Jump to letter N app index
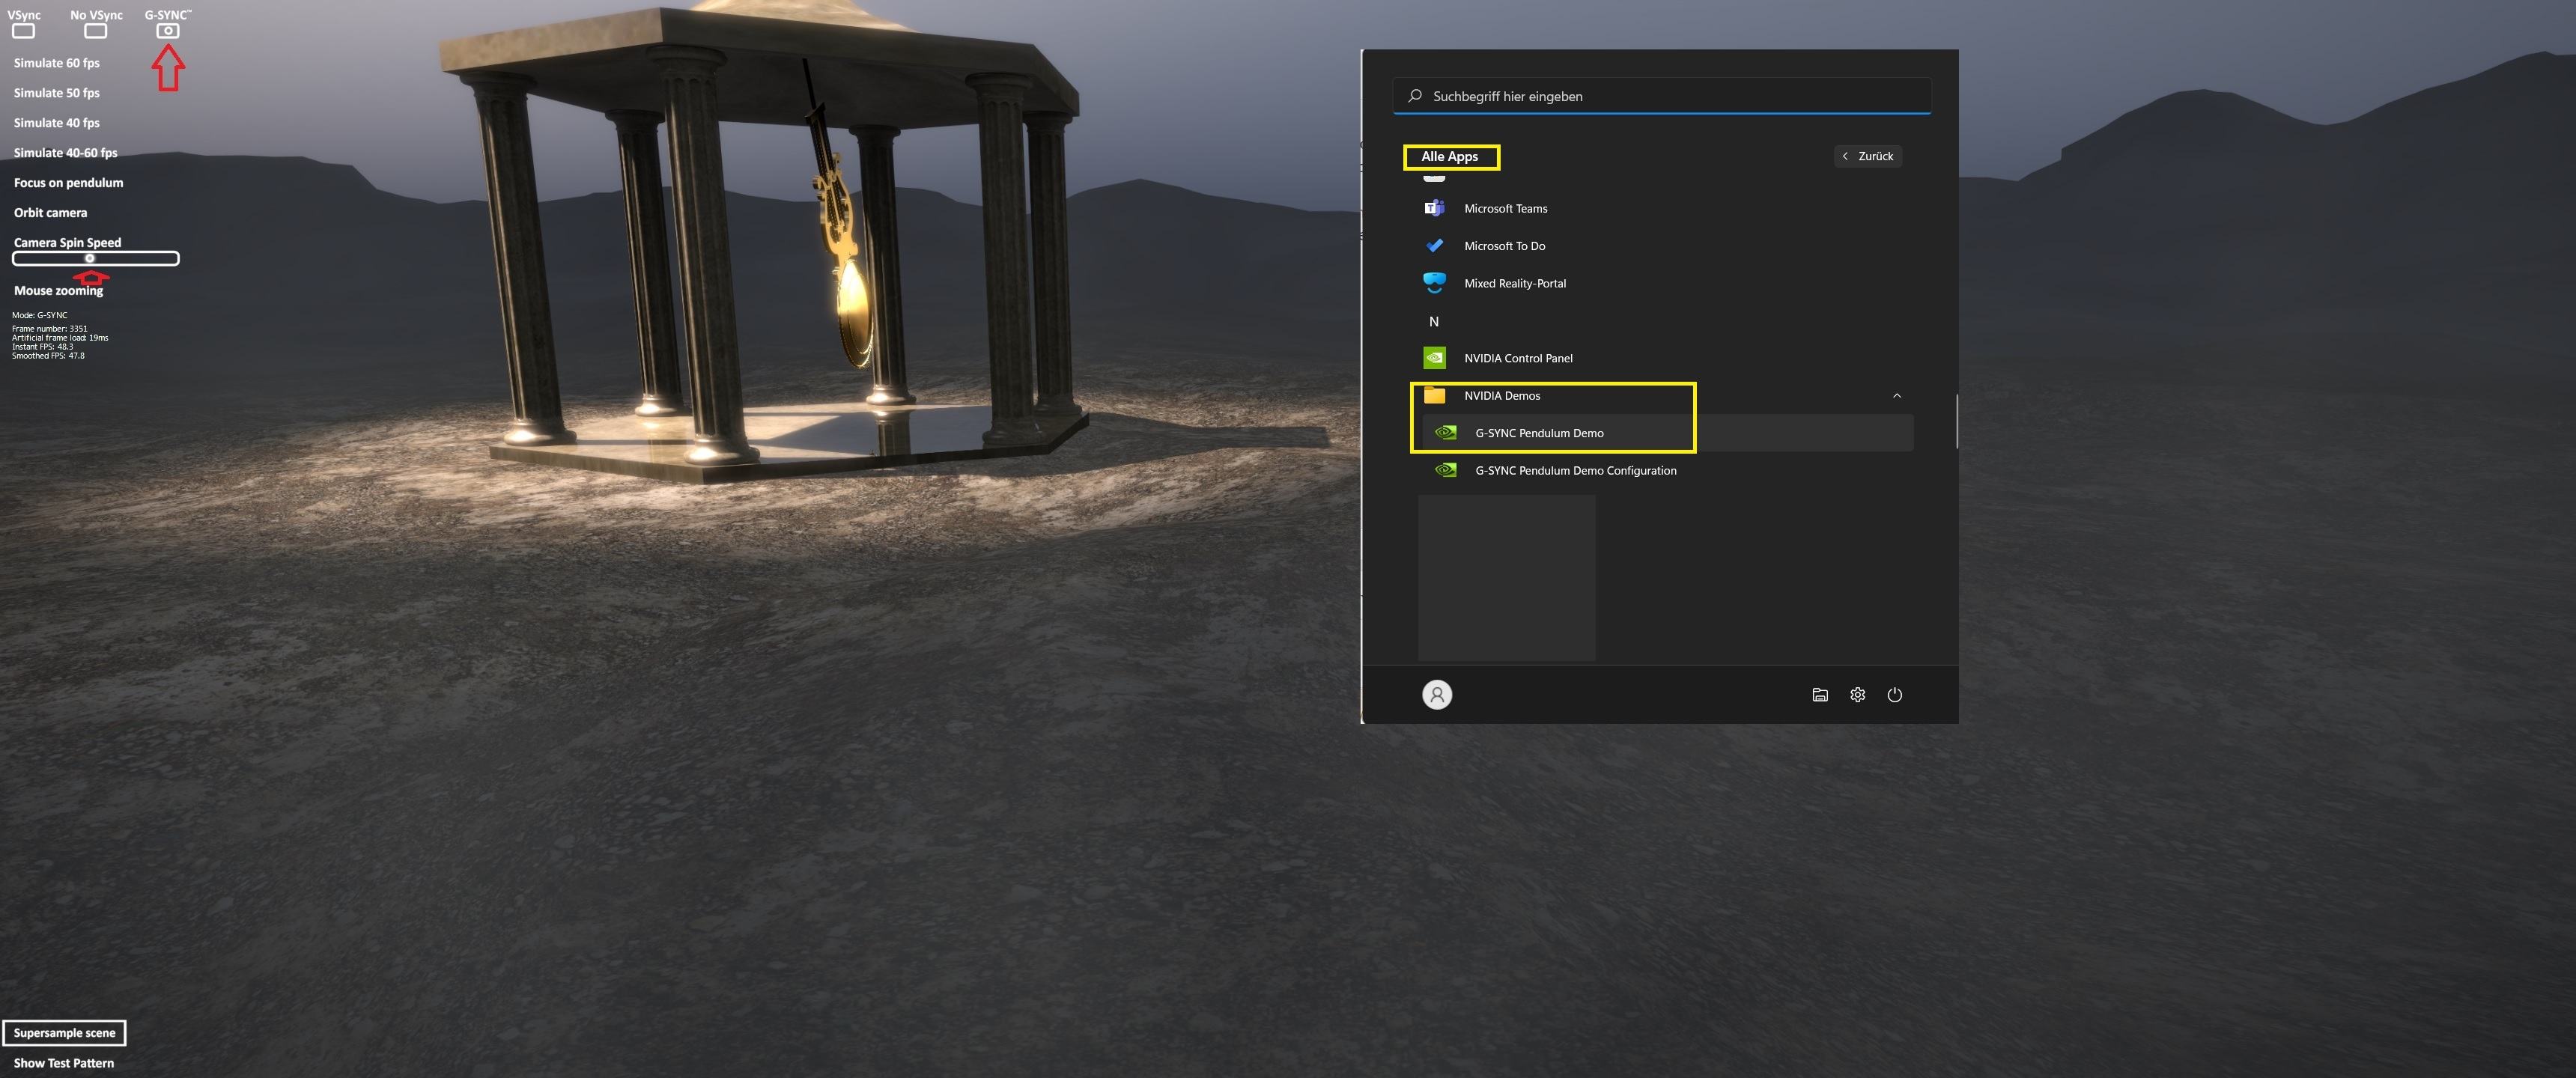This screenshot has width=2576, height=1078. coord(1434,322)
